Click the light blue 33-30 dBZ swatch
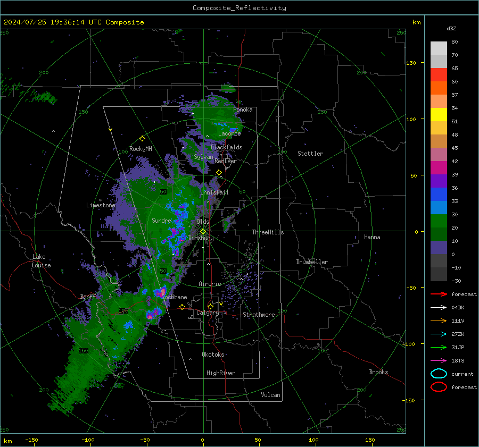The image size is (479, 447). (439, 207)
